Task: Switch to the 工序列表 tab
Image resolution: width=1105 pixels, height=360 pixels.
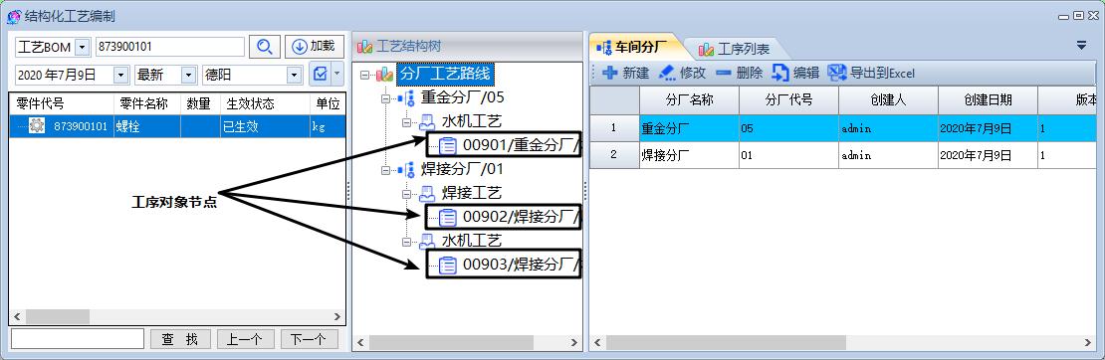Action: [734, 49]
